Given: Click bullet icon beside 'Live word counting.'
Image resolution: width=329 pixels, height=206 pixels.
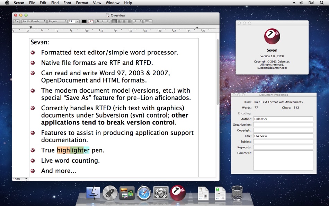Looking at the screenshot, I should tap(33, 160).
